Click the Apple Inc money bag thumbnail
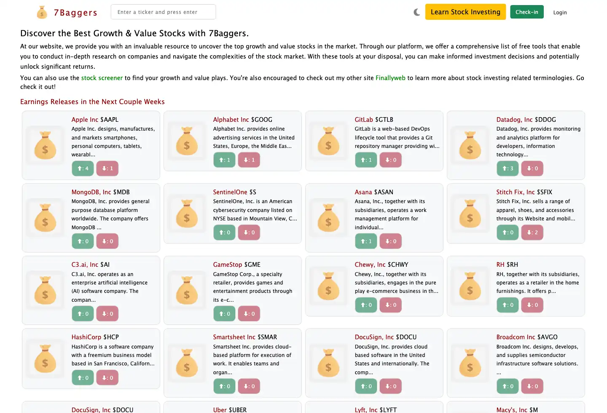Screen dimensions: 607x413 pos(45,145)
